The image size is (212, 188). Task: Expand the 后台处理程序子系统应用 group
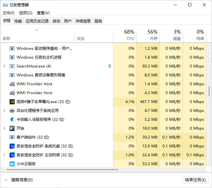4,111
